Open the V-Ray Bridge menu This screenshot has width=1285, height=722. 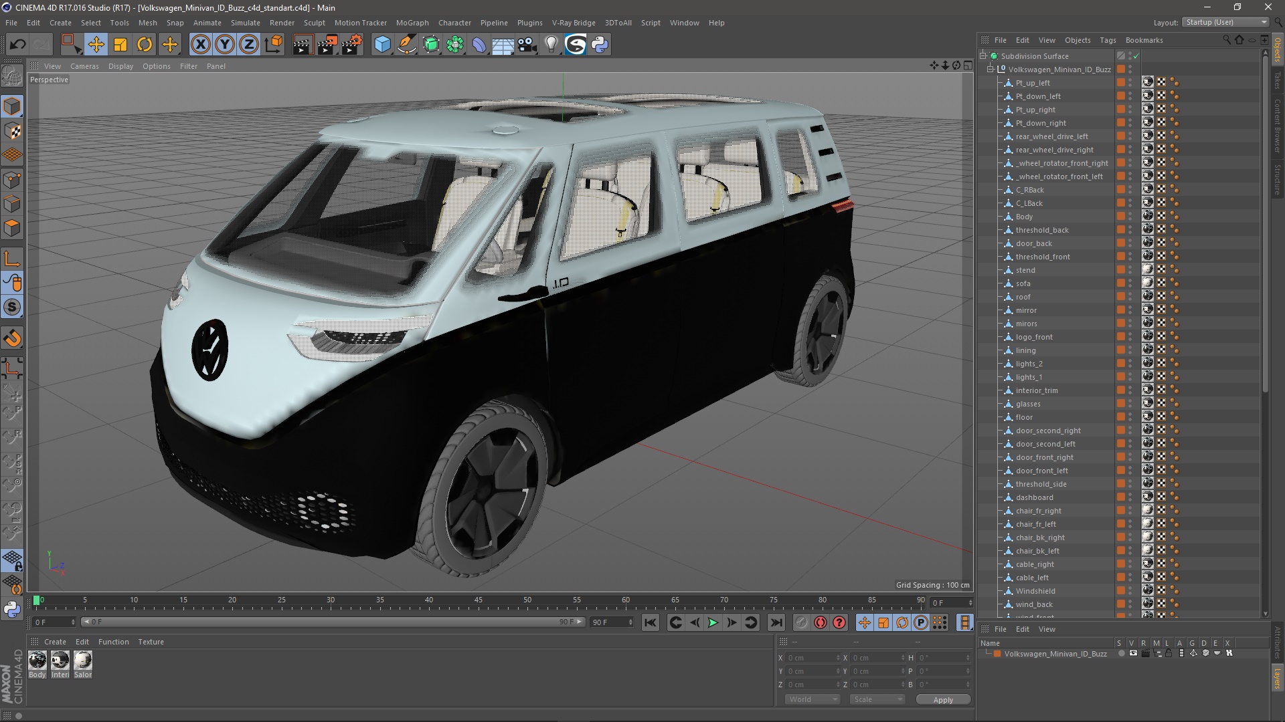(574, 23)
